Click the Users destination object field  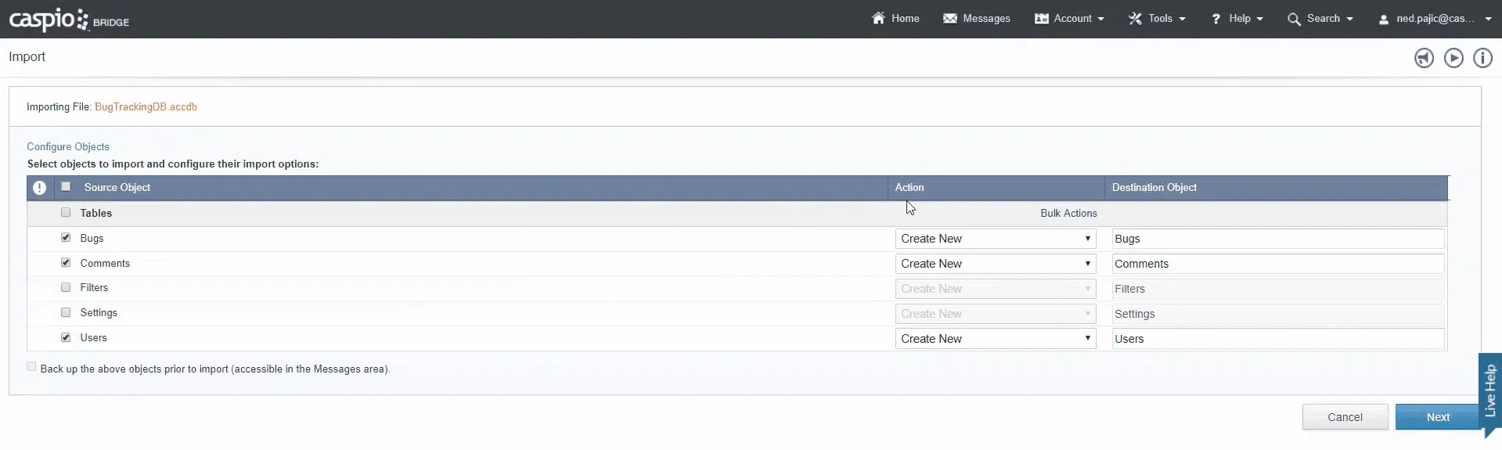(x=1277, y=339)
